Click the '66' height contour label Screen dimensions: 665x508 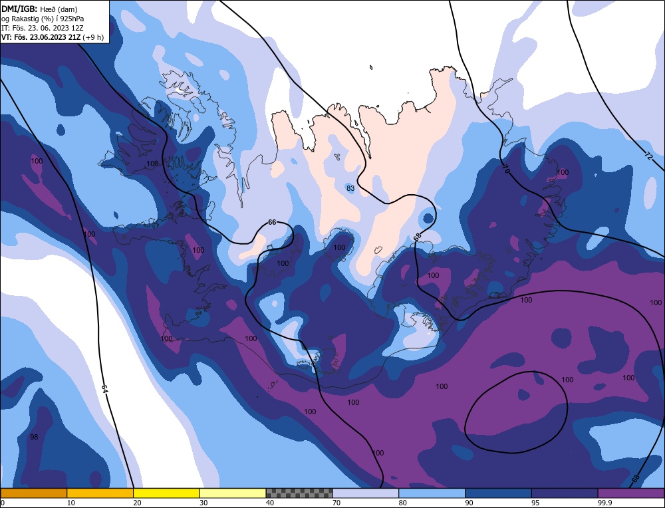[x=272, y=222]
